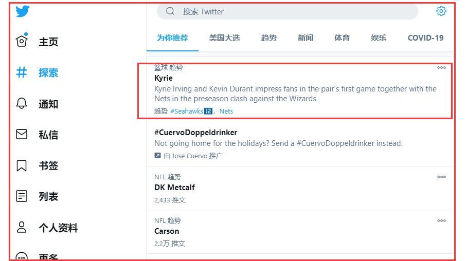
Task: Open the home icon in sidebar
Action: pos(22,41)
